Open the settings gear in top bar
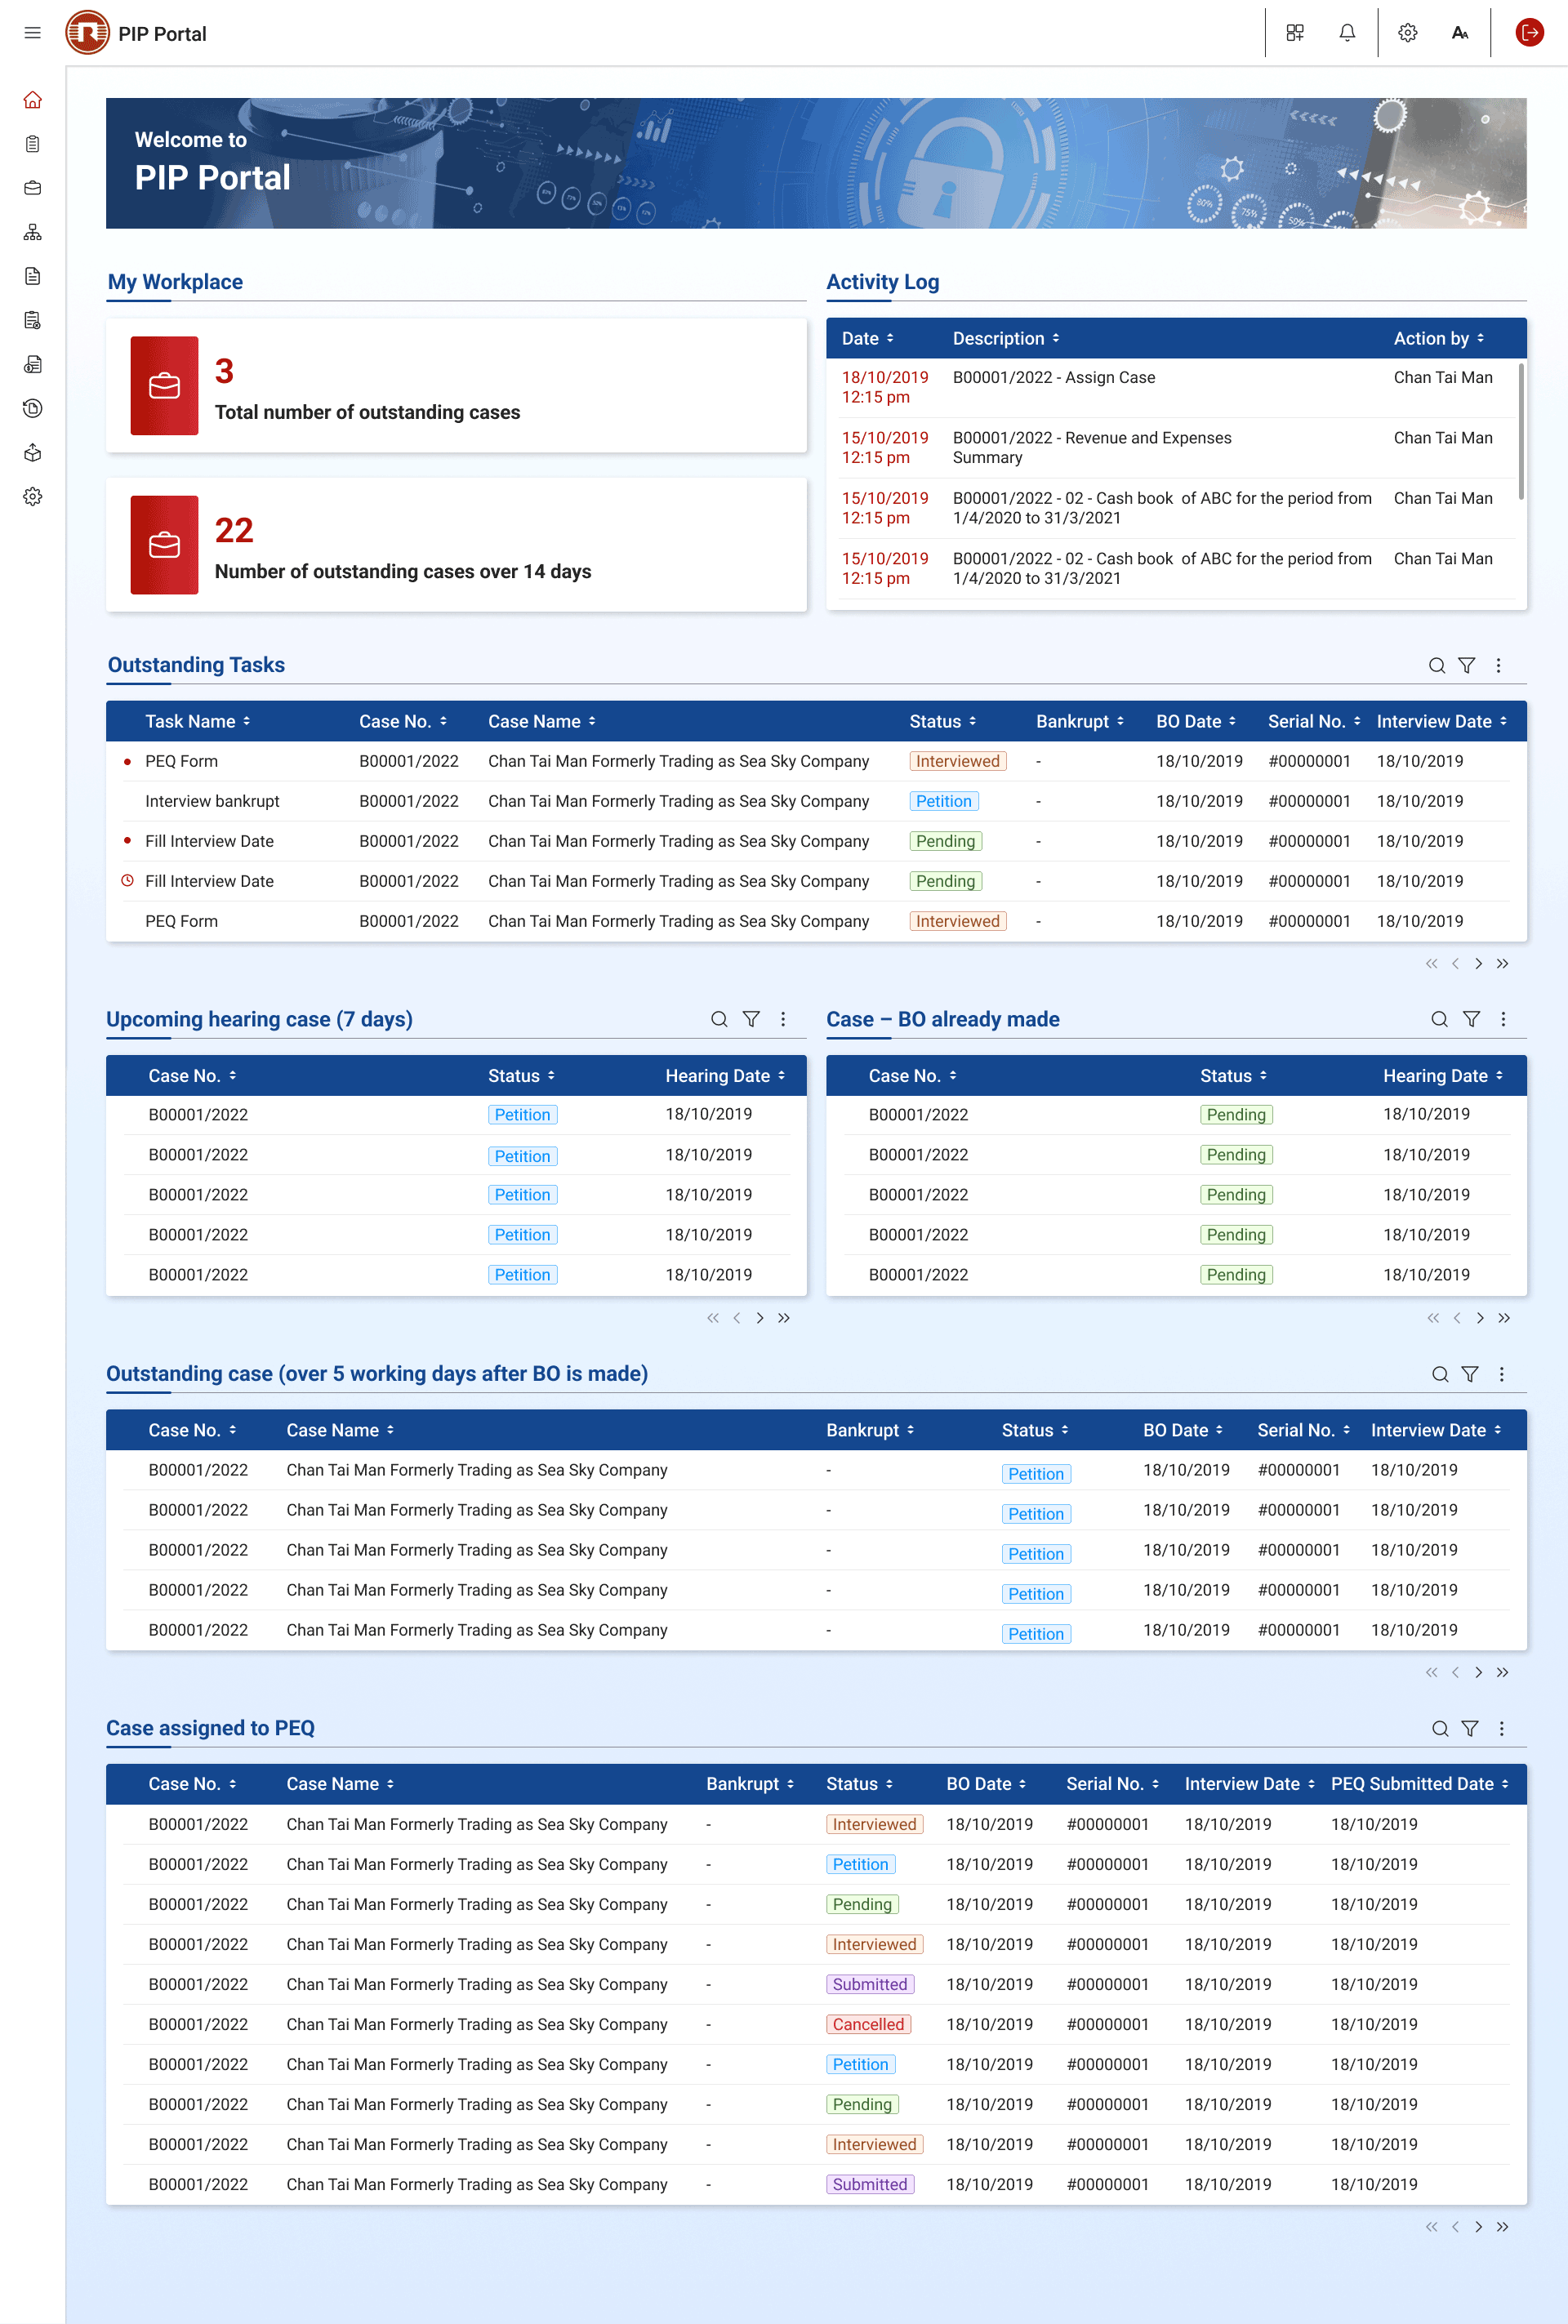This screenshot has width=1568, height=2324. (x=1407, y=33)
